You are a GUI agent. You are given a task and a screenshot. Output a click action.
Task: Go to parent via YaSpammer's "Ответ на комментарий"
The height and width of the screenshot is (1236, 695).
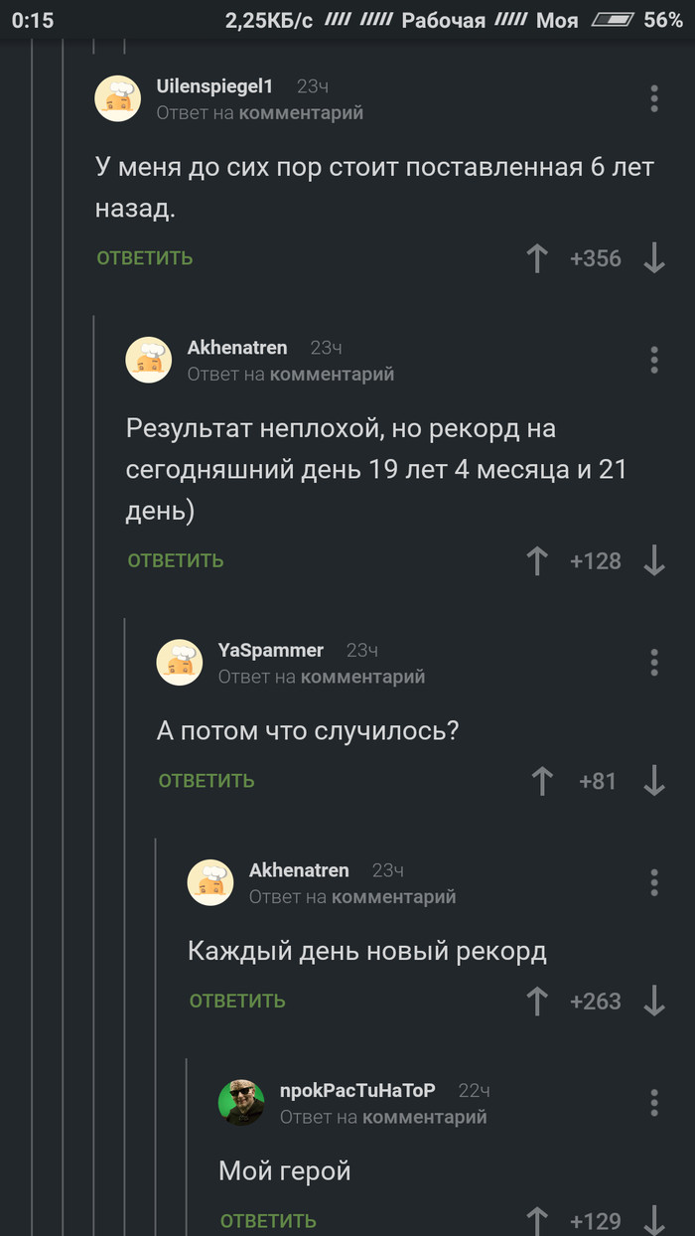[x=322, y=677]
